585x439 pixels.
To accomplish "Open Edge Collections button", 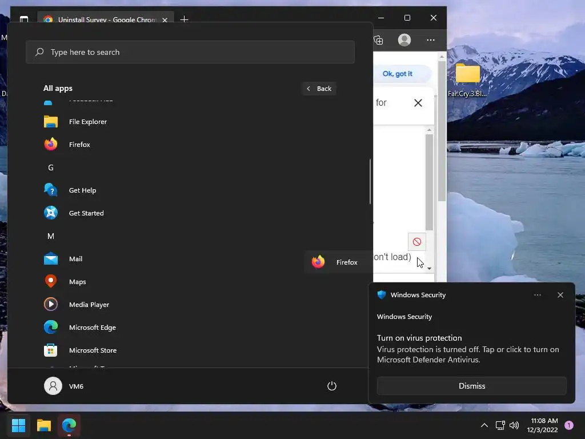I will [x=378, y=40].
